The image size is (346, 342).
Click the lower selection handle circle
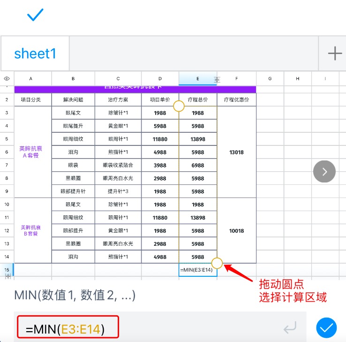click(217, 263)
